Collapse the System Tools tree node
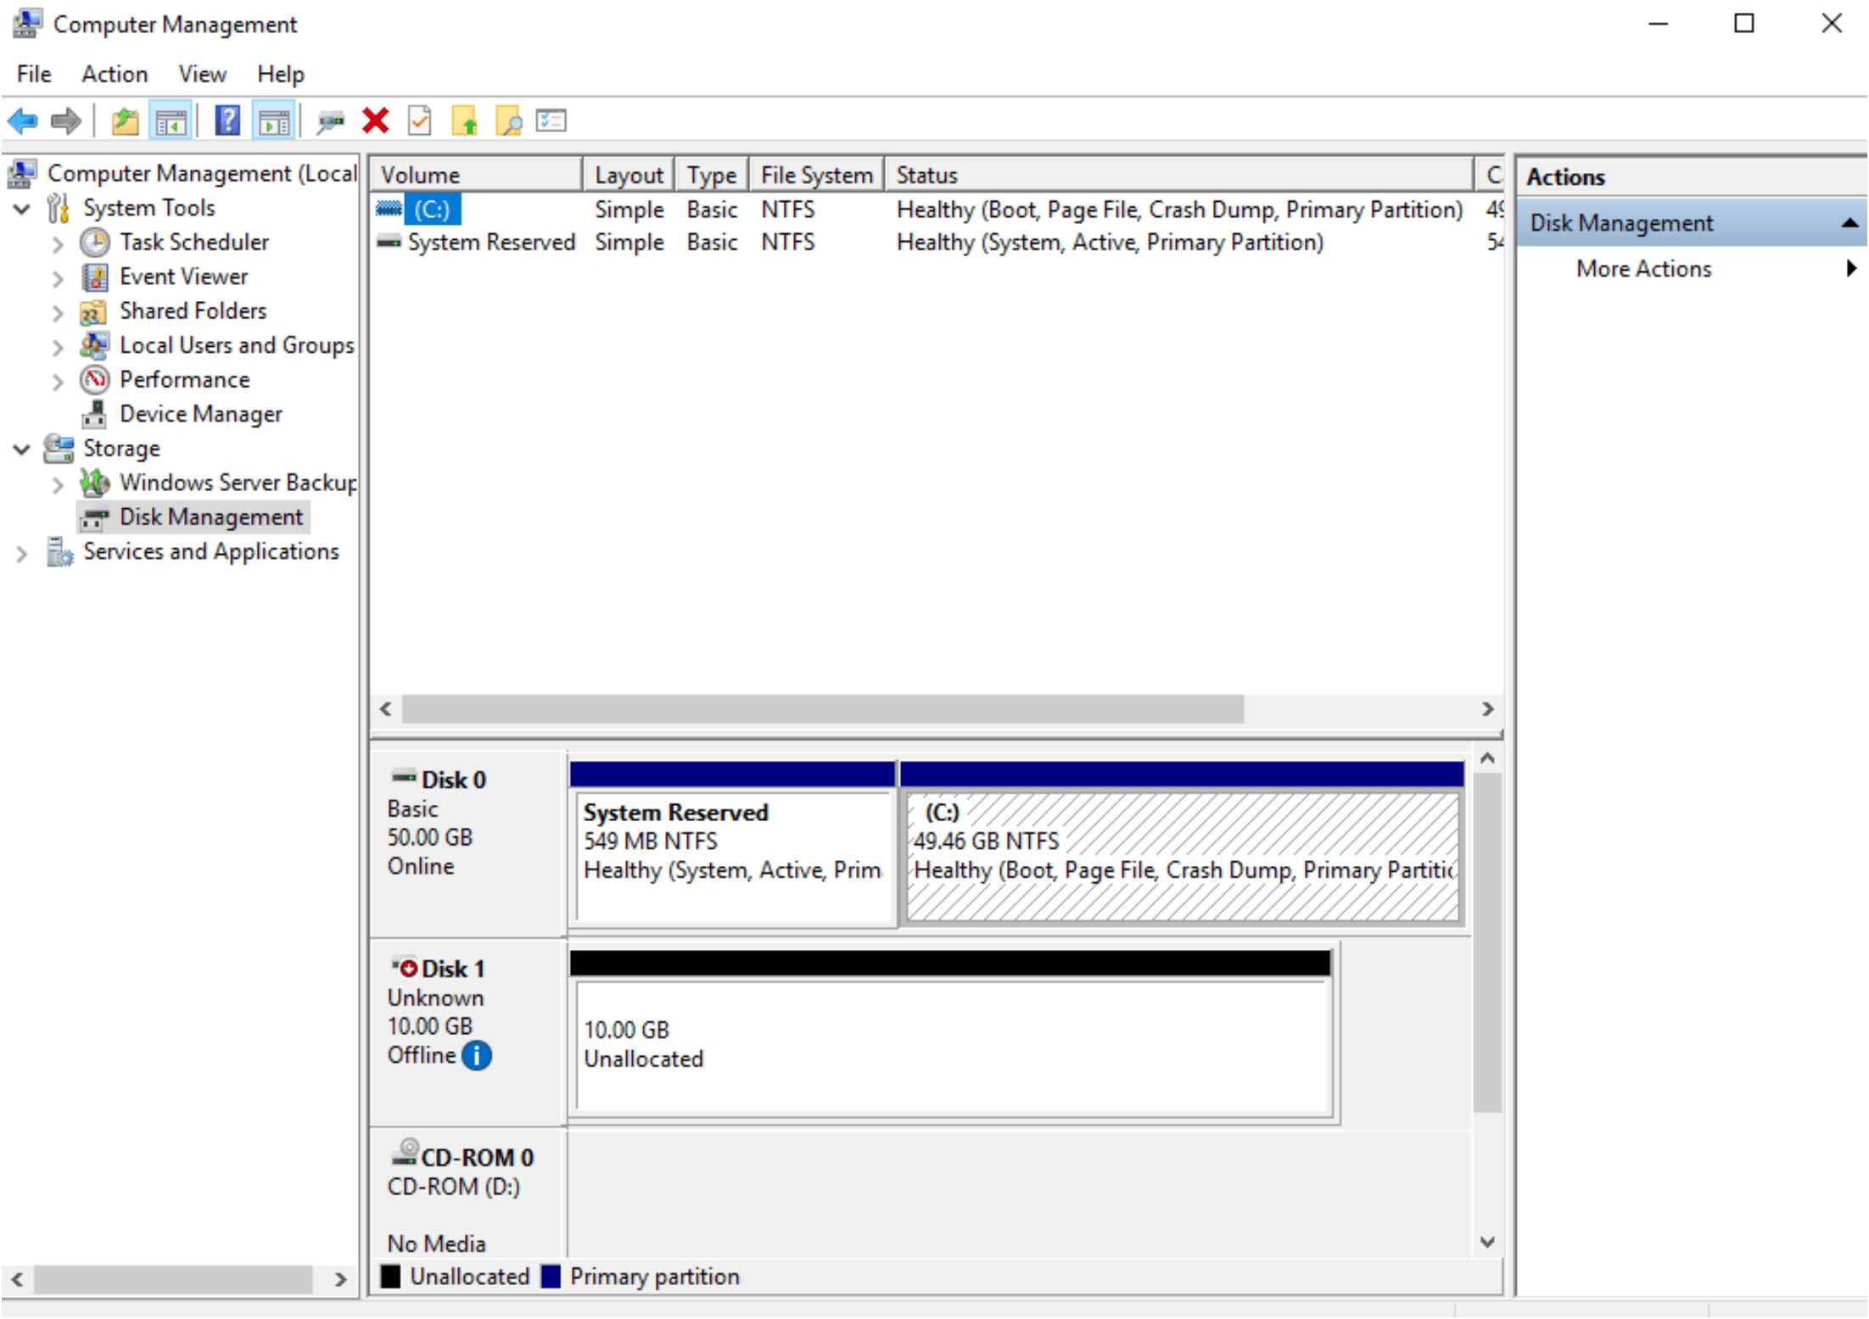Image resolution: width=1869 pixels, height=1319 pixels. coord(23,209)
